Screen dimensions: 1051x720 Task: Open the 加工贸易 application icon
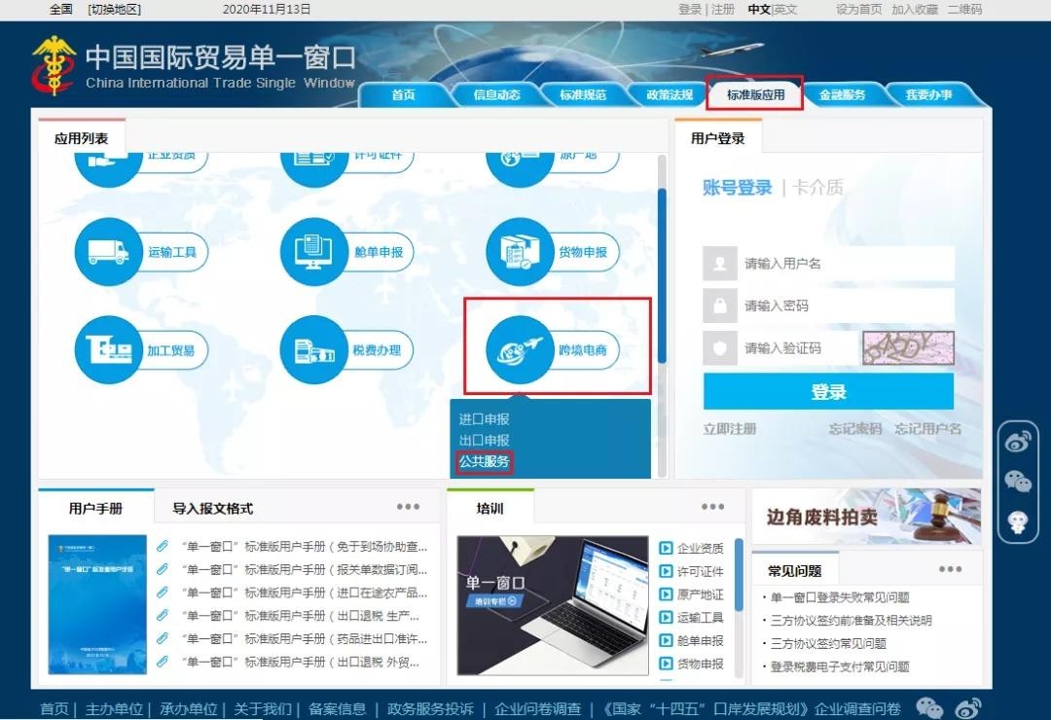coord(109,350)
